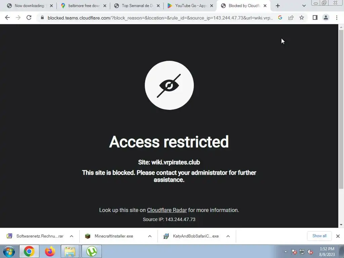Viewport: 344px width, 258px height.
Task: Open uTorrent from the taskbar
Action: point(92,251)
